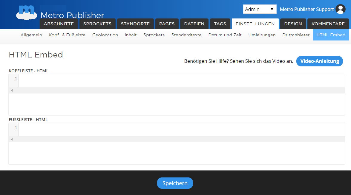Open Datum und Zeit settings

pyautogui.click(x=225, y=35)
